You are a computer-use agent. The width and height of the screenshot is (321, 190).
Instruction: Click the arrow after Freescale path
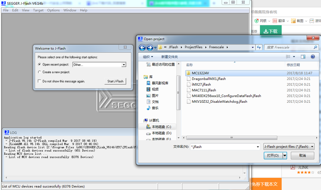pyautogui.click(x=227, y=47)
